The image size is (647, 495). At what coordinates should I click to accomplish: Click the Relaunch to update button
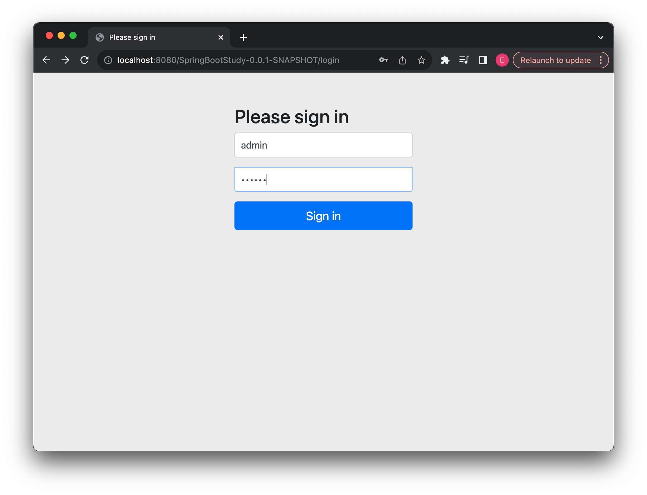555,60
